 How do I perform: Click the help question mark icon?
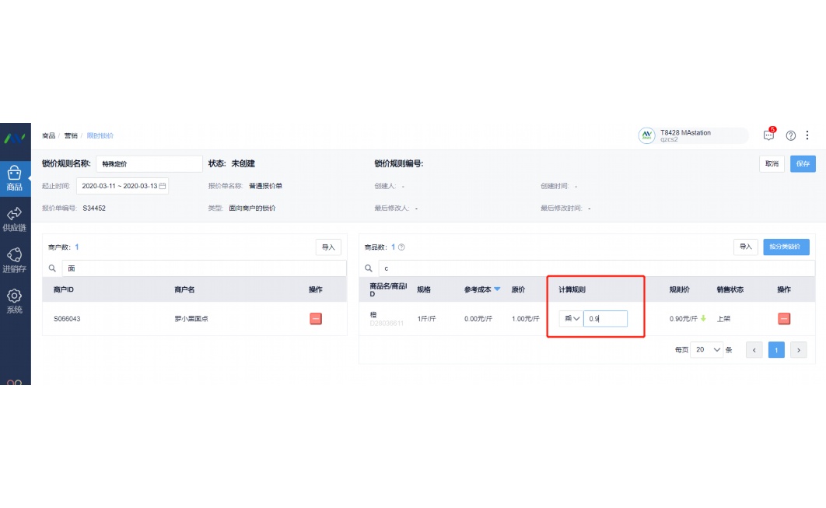(791, 135)
